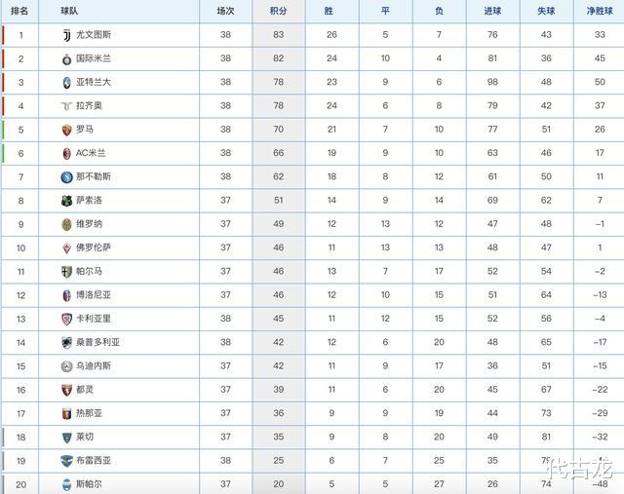The height and width of the screenshot is (494, 624).
Task: Click the Verona (维罗纳) team badge
Action: 66,224
